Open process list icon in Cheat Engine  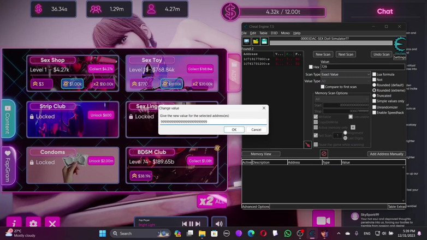tap(246, 41)
